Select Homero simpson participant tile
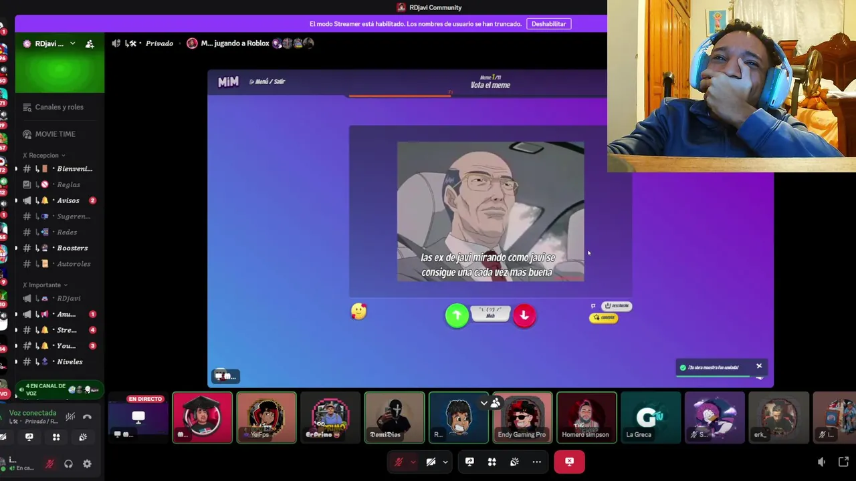 (x=587, y=418)
